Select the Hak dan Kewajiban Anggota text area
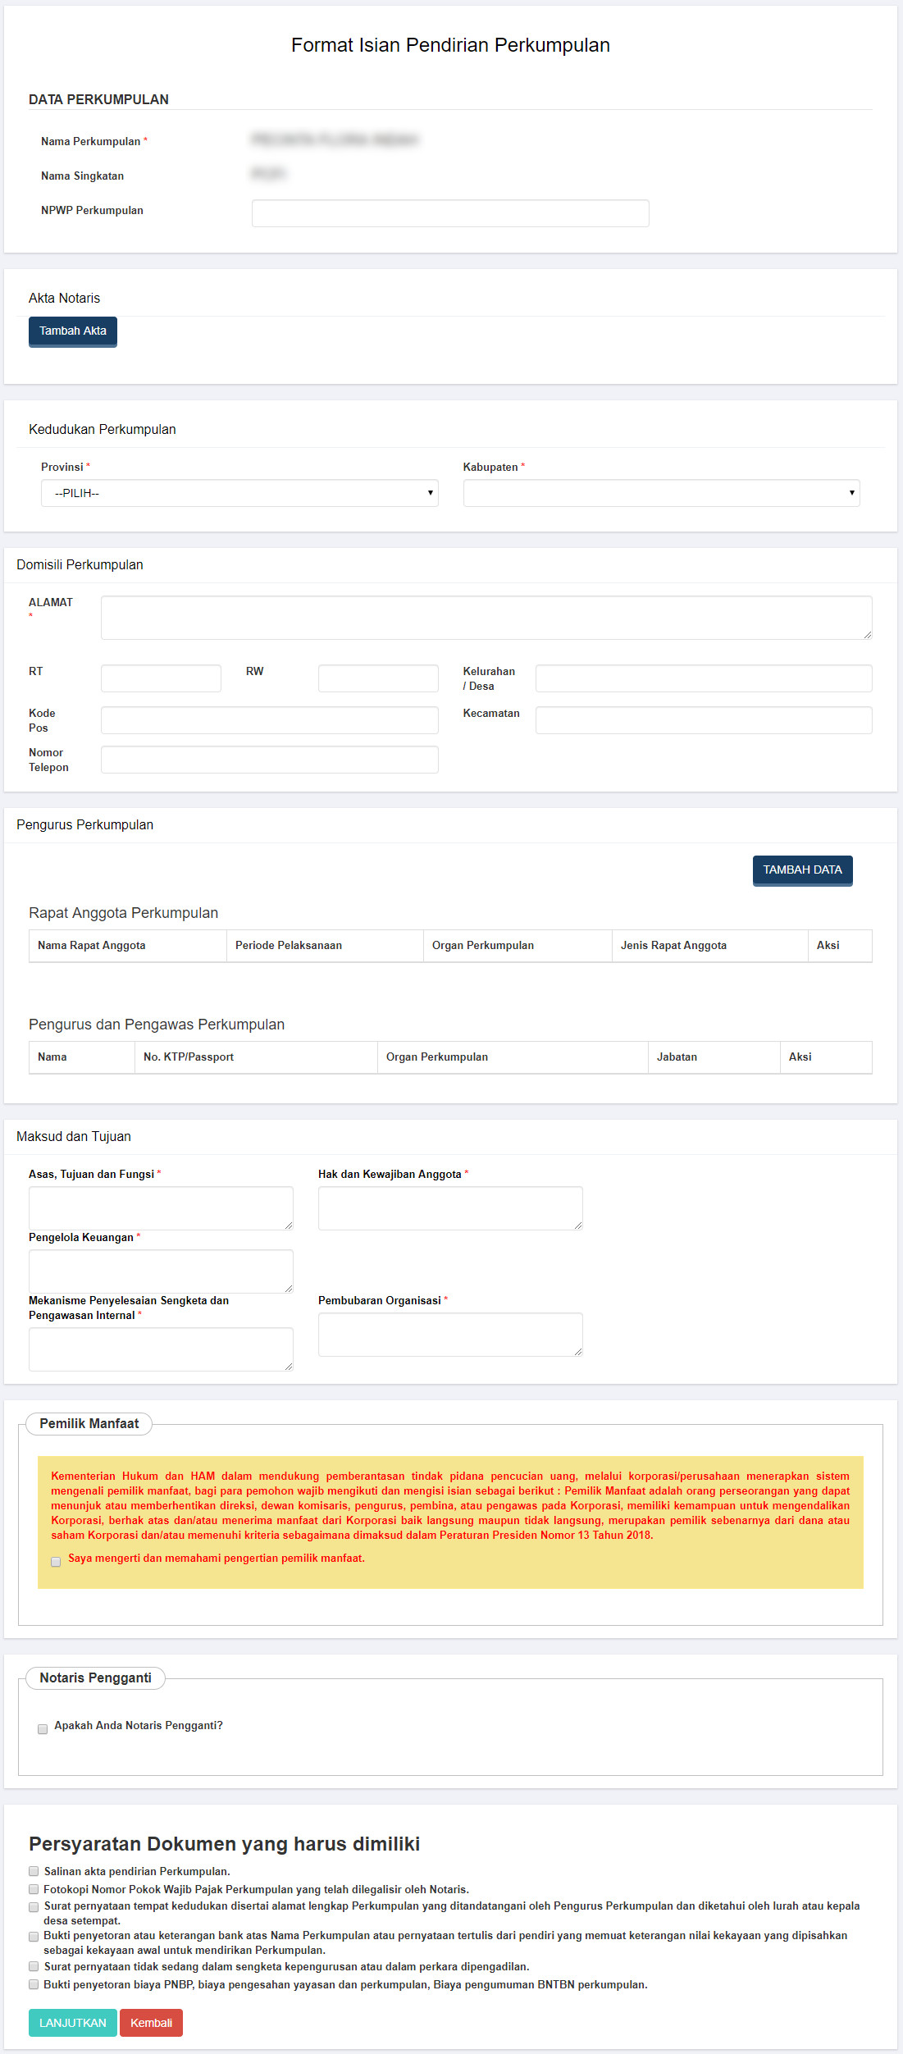Screen dimensions: 903x2054 point(450,1208)
